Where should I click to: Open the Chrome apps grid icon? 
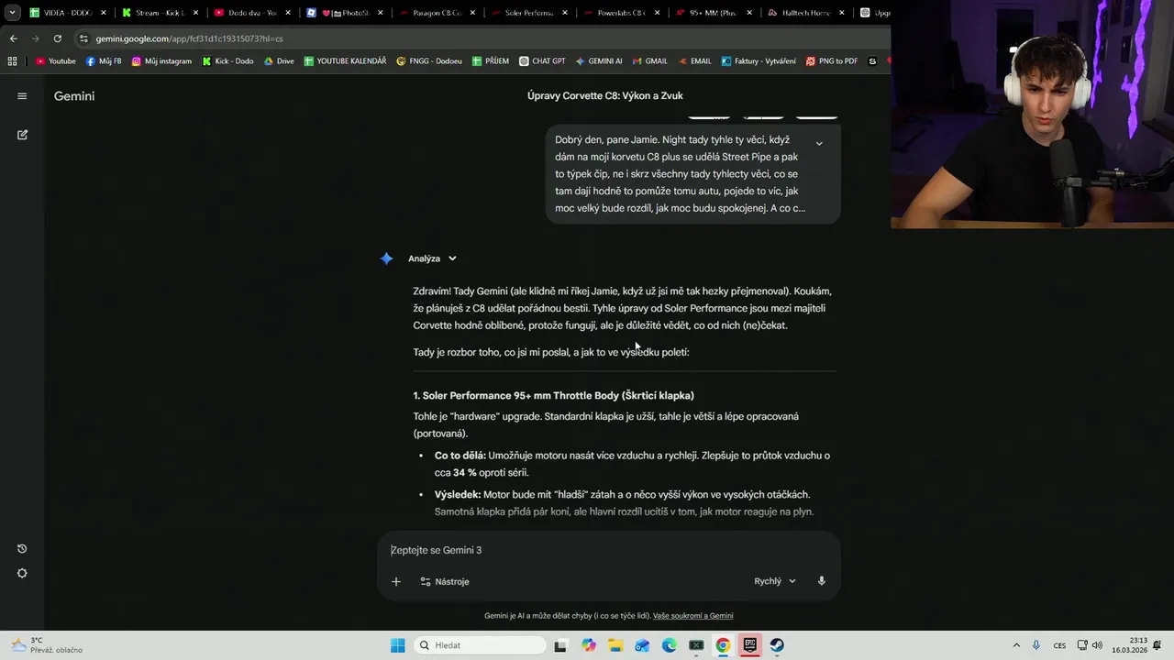point(12,61)
